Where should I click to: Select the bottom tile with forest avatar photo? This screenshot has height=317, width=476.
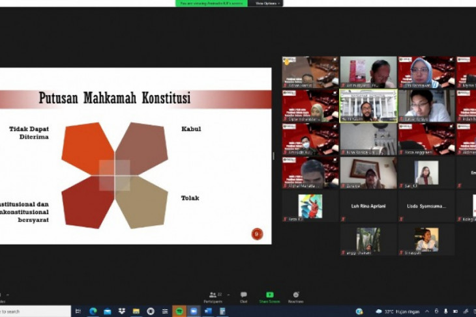coord(368,240)
